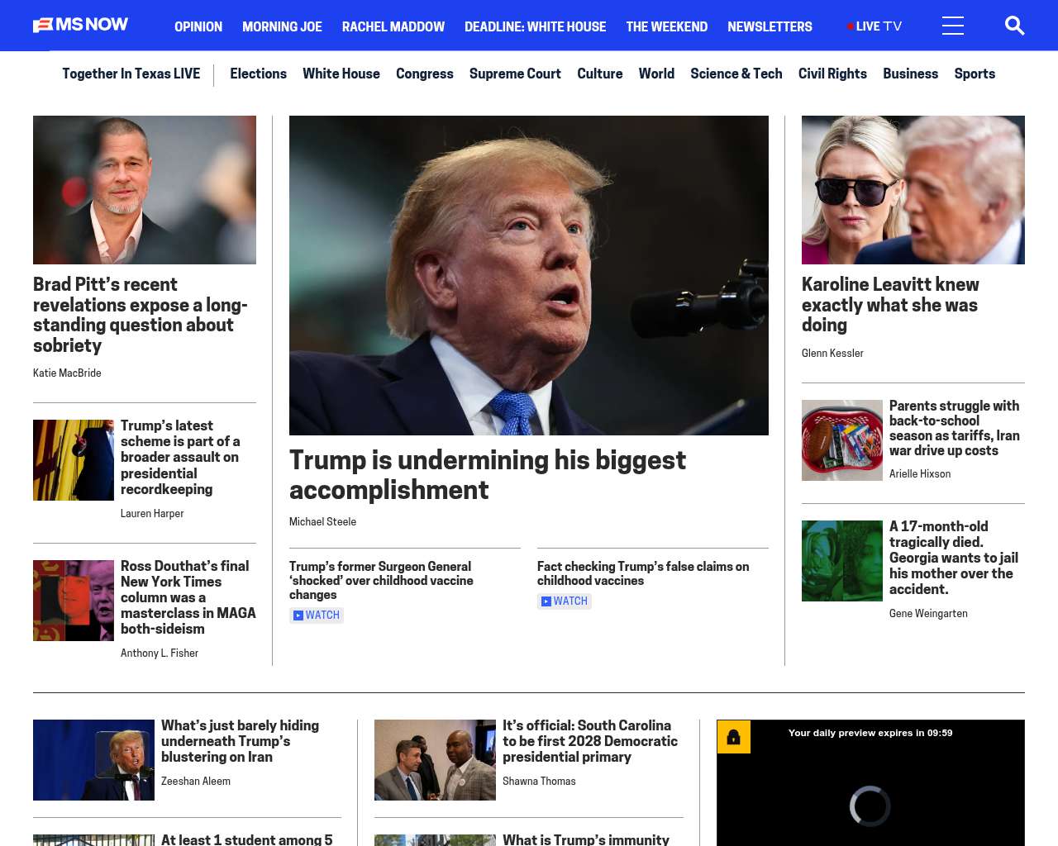Read Brad Pitt sobriety headline

pos(141,315)
